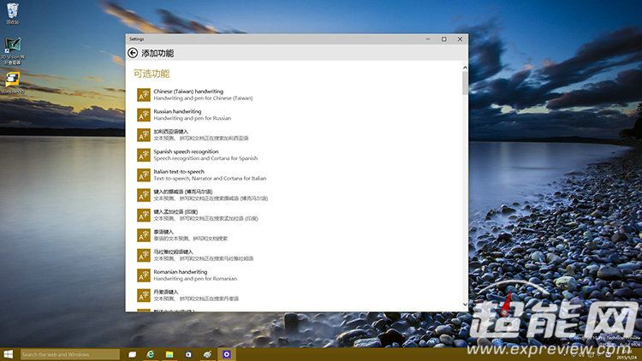This screenshot has height=361, width=642.
Task: Click the Spanish speech recognition feature icon
Action: pyautogui.click(x=144, y=155)
